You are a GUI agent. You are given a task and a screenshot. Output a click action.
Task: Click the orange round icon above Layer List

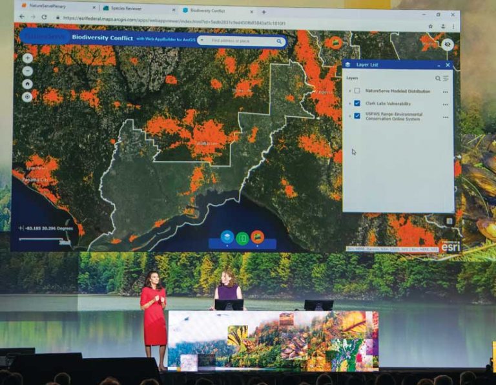tap(335, 42)
